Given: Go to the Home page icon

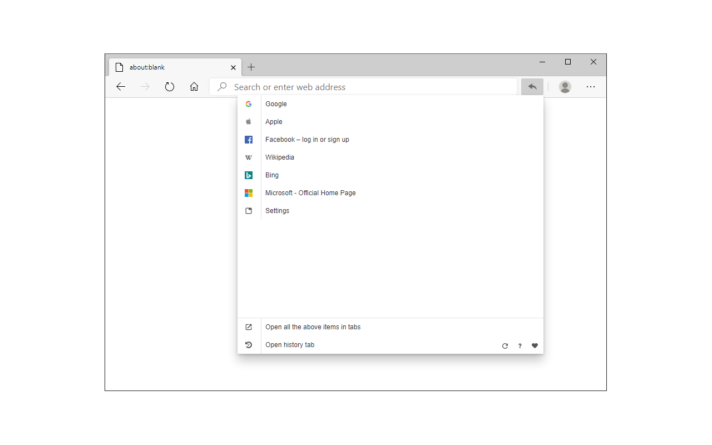Looking at the screenshot, I should coord(194,87).
